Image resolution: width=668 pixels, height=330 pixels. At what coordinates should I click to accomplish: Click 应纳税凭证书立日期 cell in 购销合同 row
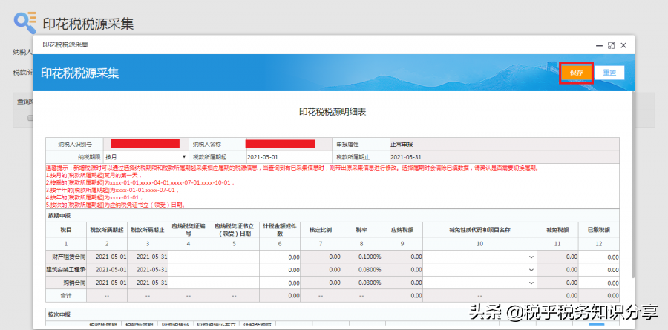pos(234,283)
